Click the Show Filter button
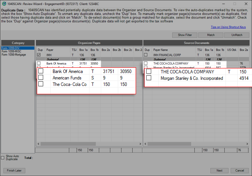 [x=185, y=35]
